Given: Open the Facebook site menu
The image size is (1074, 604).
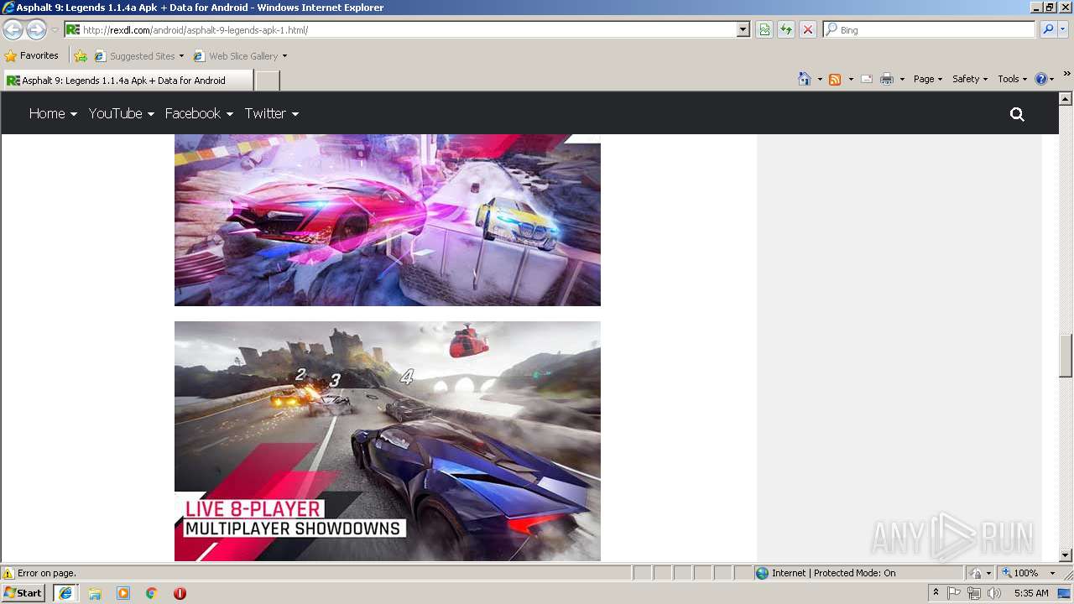Looking at the screenshot, I should tap(199, 113).
